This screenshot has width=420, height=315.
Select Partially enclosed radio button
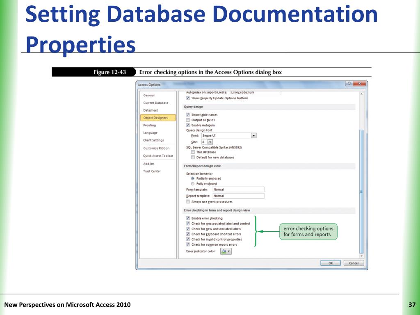pyautogui.click(x=193, y=178)
